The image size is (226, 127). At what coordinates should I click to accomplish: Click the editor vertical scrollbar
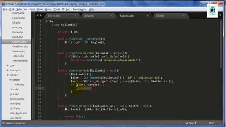(x=221, y=44)
